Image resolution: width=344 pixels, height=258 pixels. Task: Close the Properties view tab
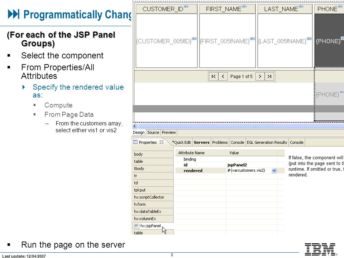click(x=162, y=142)
